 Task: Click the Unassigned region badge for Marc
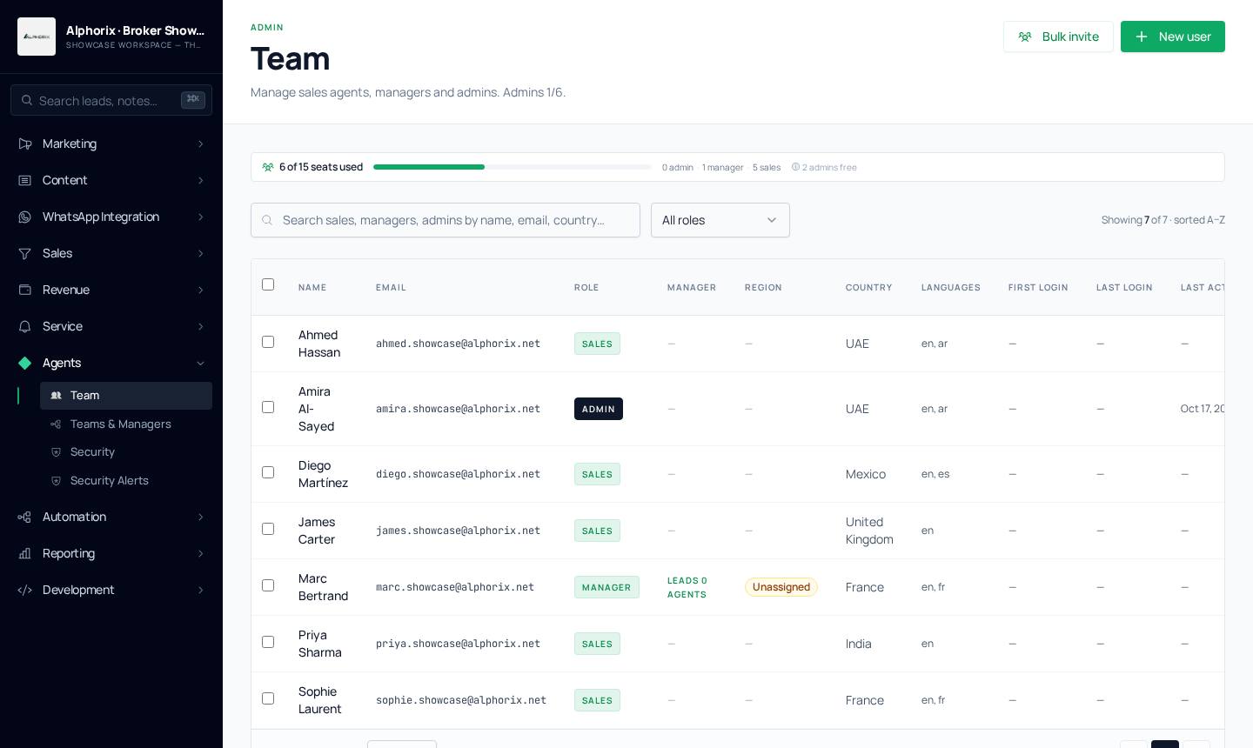781,587
